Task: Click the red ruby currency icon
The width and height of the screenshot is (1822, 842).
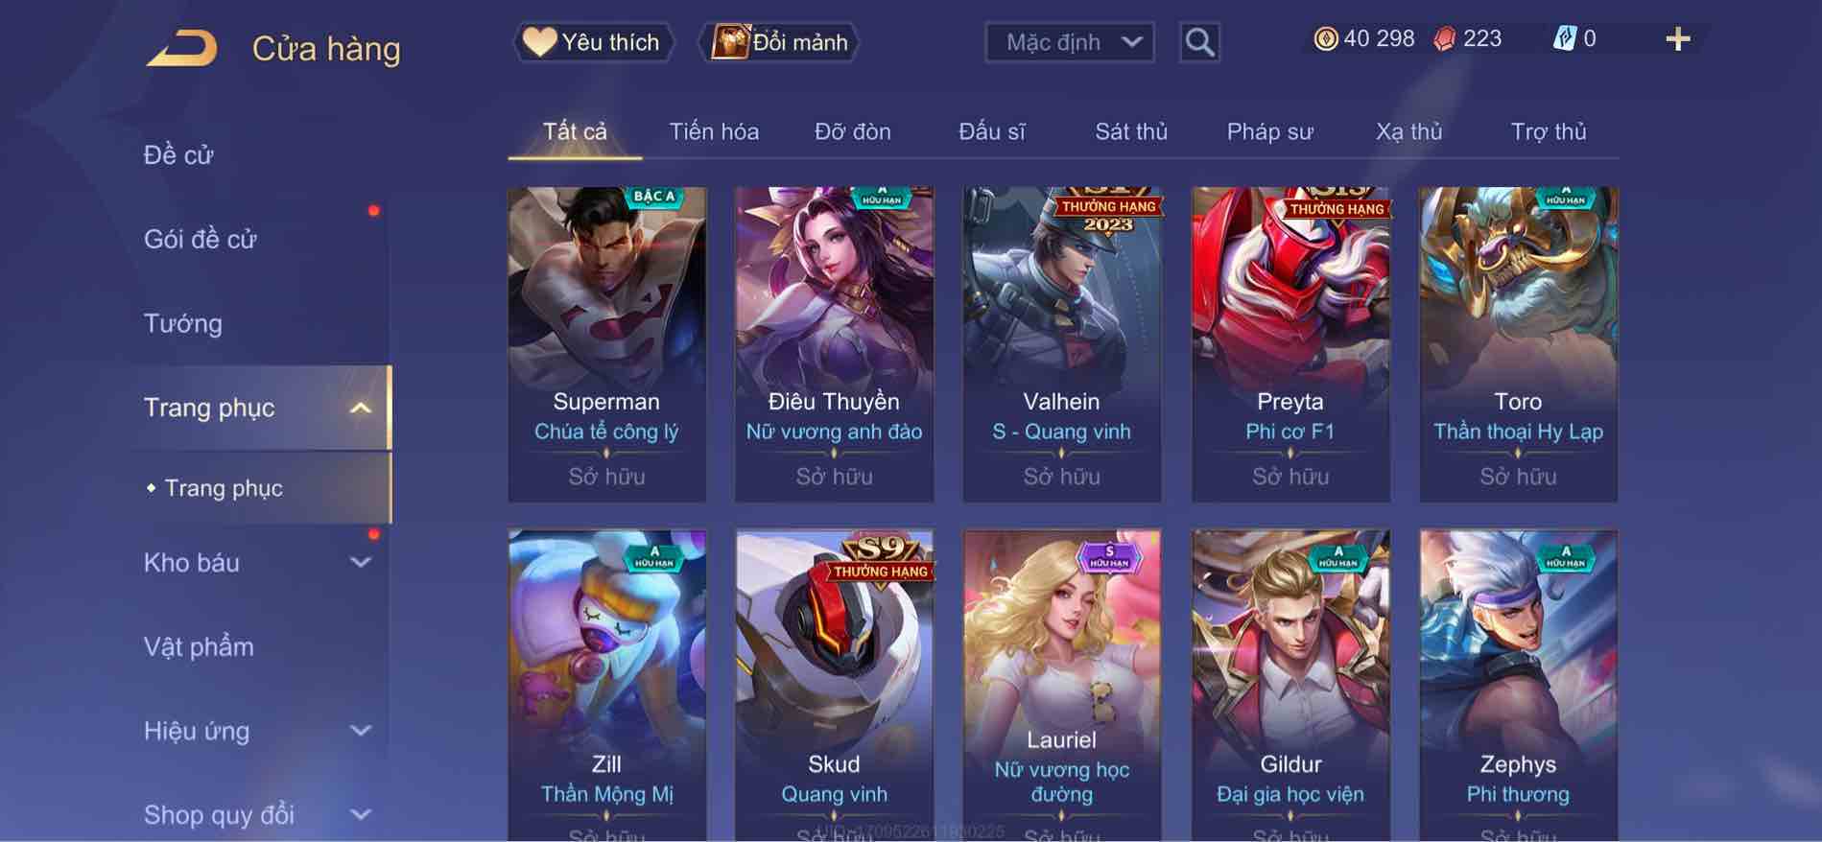Action: click(1444, 39)
